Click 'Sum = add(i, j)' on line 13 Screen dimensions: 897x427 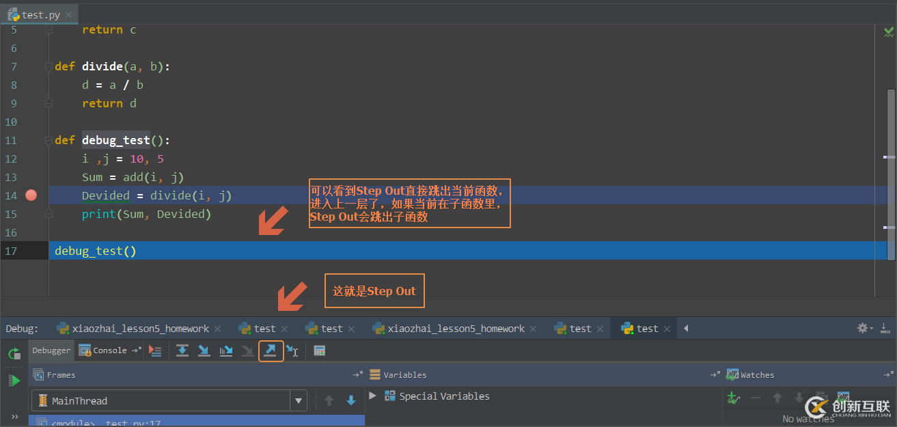(x=133, y=178)
